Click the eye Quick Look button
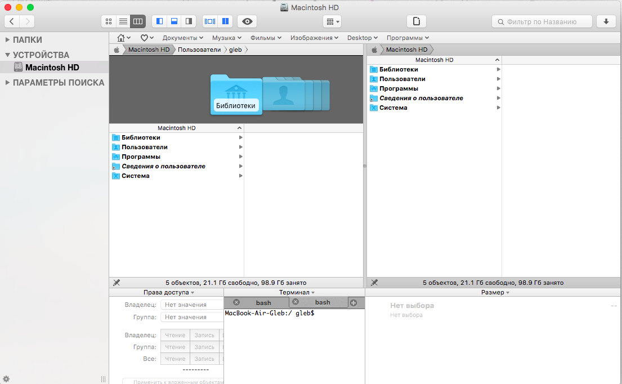Screen dimensions: 622x384 (x=247, y=21)
